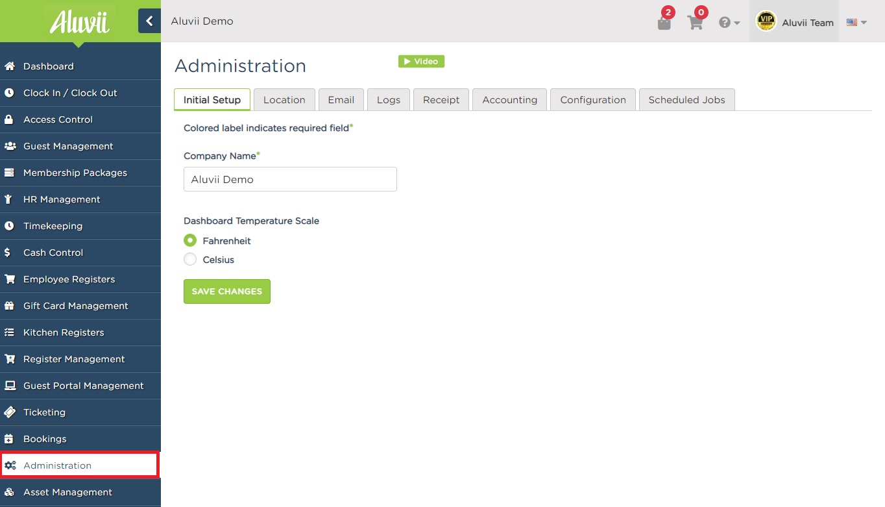Click the Dashboard Temperature Scale label

tap(251, 221)
